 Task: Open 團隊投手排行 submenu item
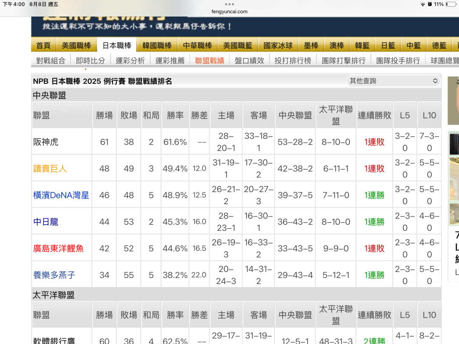pos(398,61)
